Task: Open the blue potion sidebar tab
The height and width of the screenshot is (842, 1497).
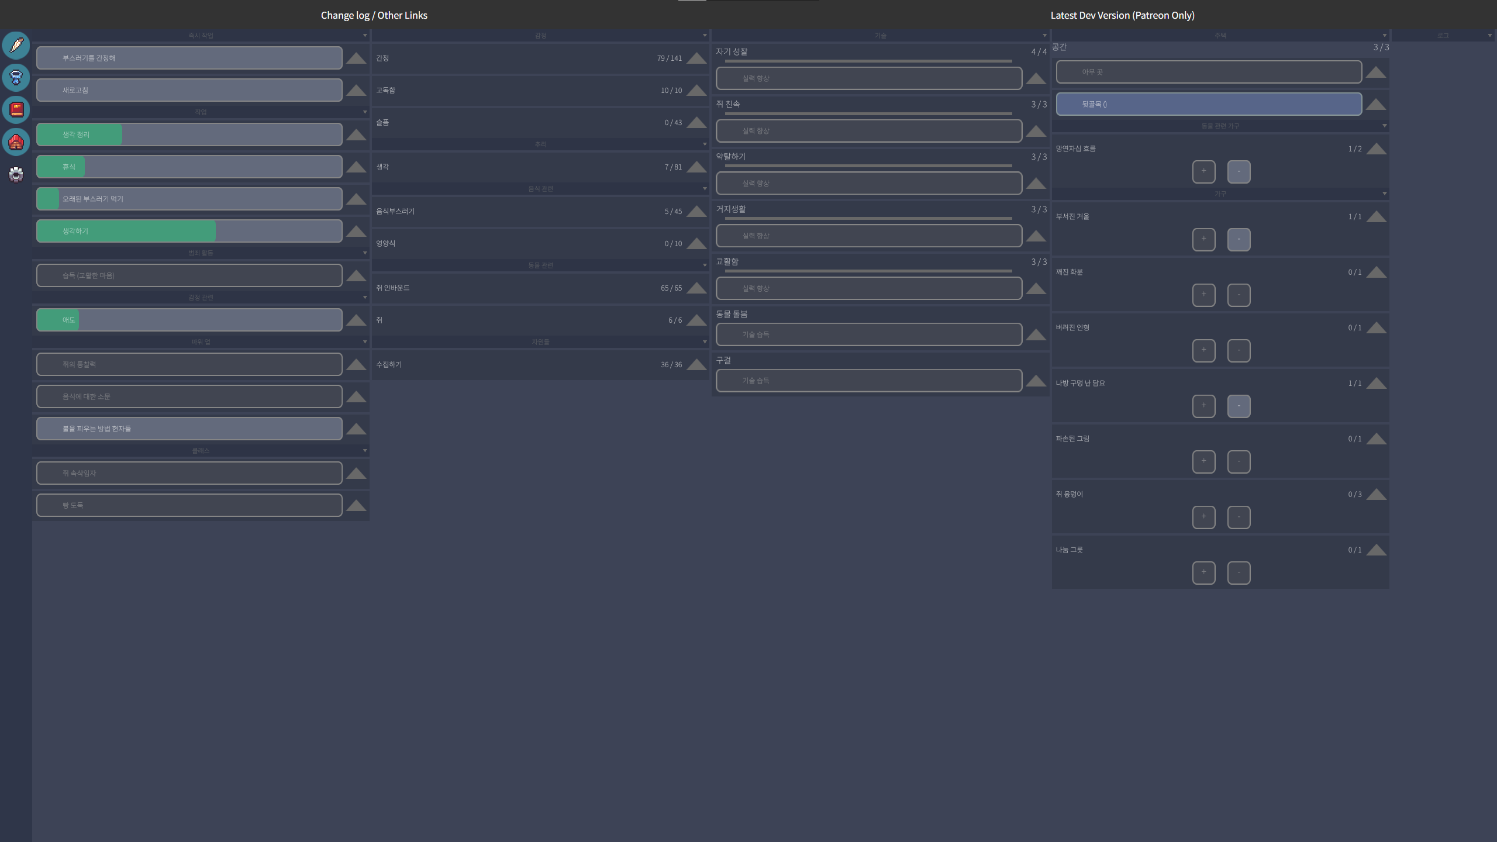Action: pyautogui.click(x=16, y=77)
